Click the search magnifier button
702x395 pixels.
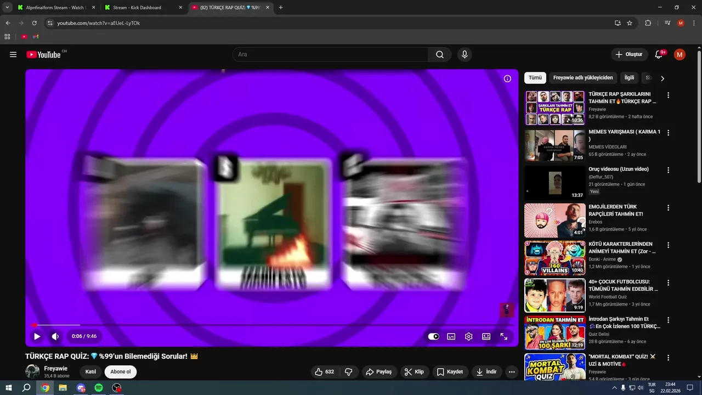coord(440,54)
